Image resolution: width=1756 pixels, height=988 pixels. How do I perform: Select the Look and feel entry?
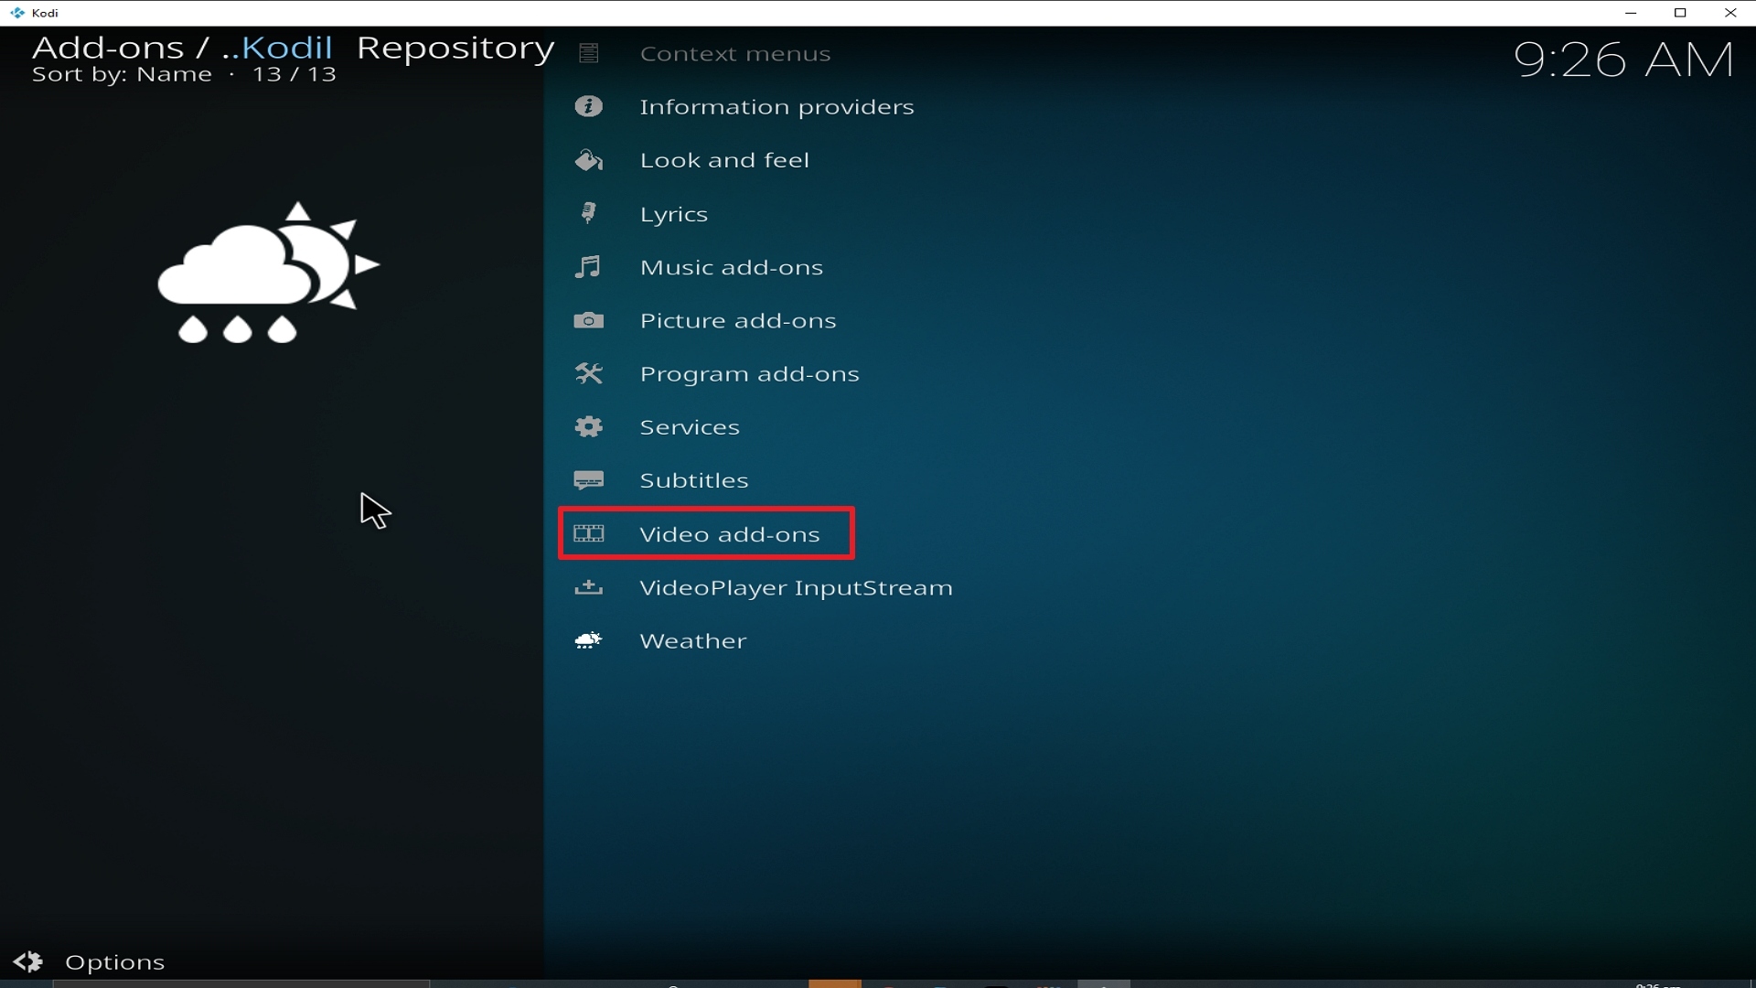click(724, 160)
